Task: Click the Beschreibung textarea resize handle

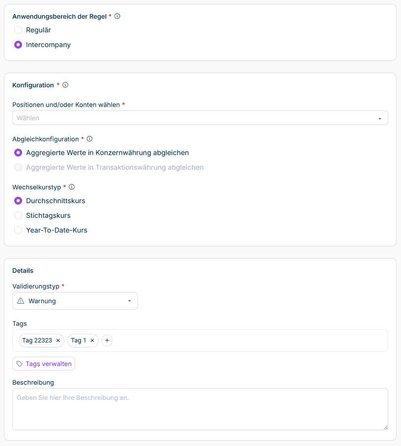Action: [x=385, y=427]
